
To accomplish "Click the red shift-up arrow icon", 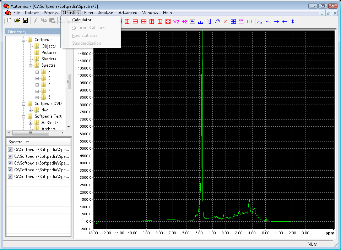I will point(152,22).
